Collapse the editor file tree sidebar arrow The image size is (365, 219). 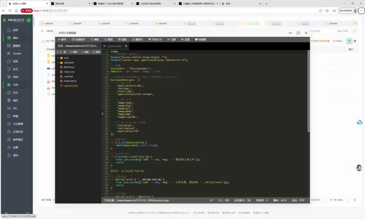point(102,113)
